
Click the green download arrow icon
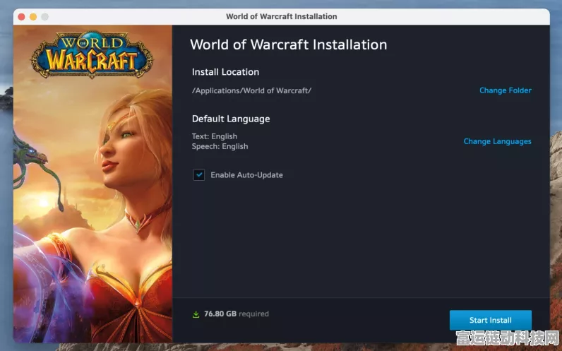[x=196, y=314]
